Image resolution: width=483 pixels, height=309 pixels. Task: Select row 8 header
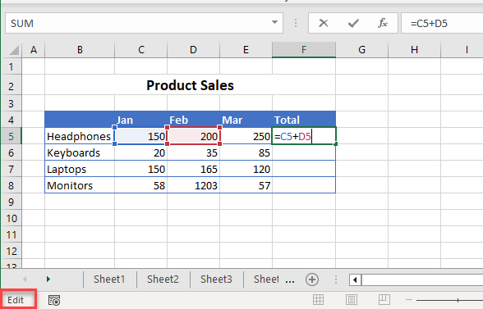11,185
